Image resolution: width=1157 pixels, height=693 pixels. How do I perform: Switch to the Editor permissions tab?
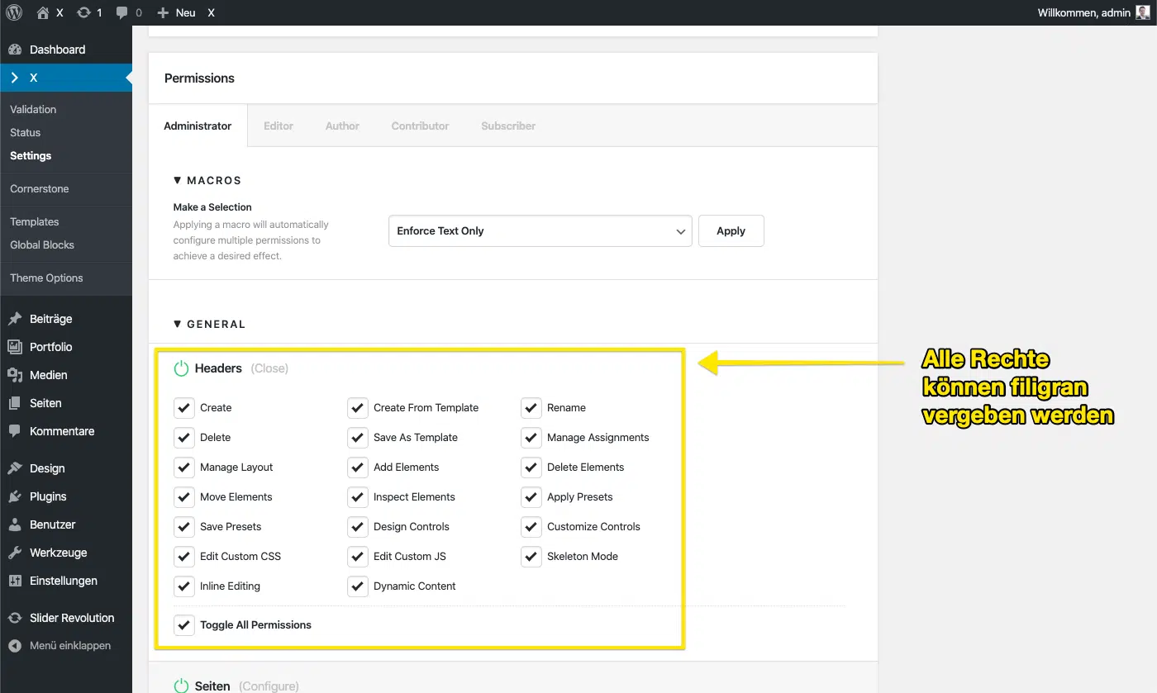point(279,126)
